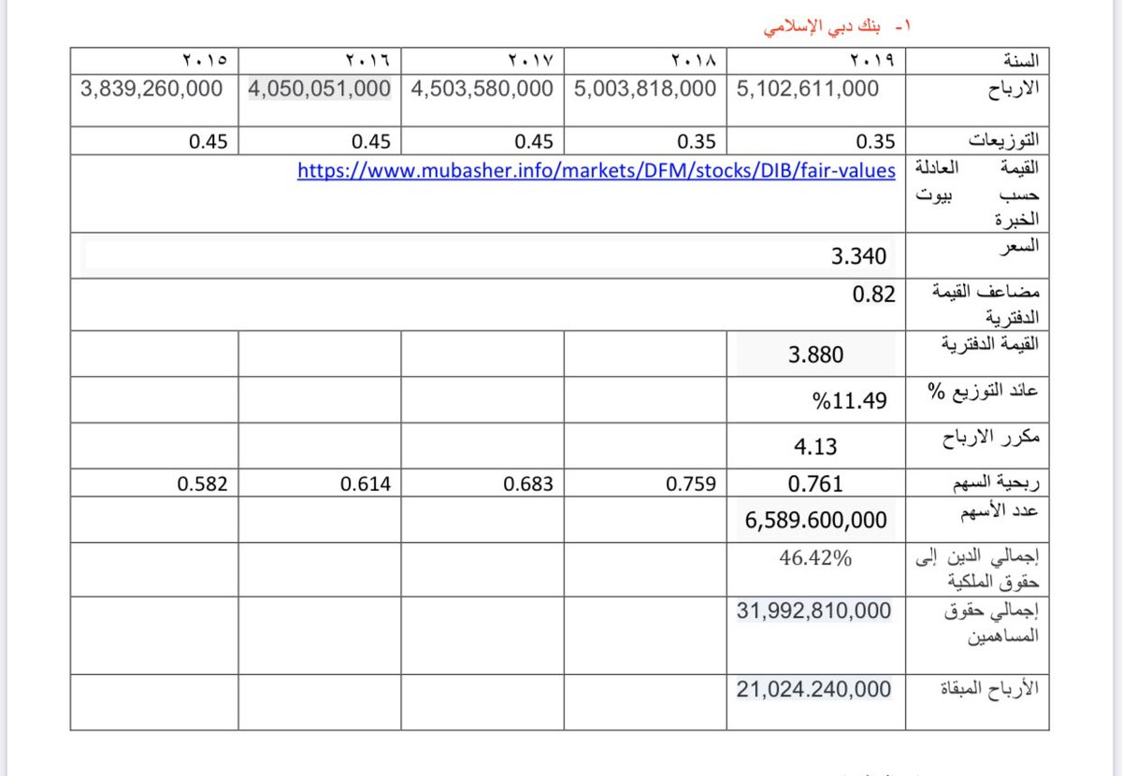
Task: Click the book value 3.880
Action: [x=816, y=355]
